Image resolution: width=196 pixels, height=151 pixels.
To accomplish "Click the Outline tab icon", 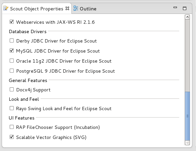I will [x=76, y=8].
